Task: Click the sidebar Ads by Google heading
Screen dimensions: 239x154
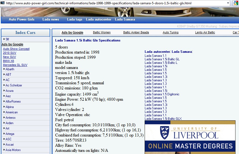Action: (12, 44)
